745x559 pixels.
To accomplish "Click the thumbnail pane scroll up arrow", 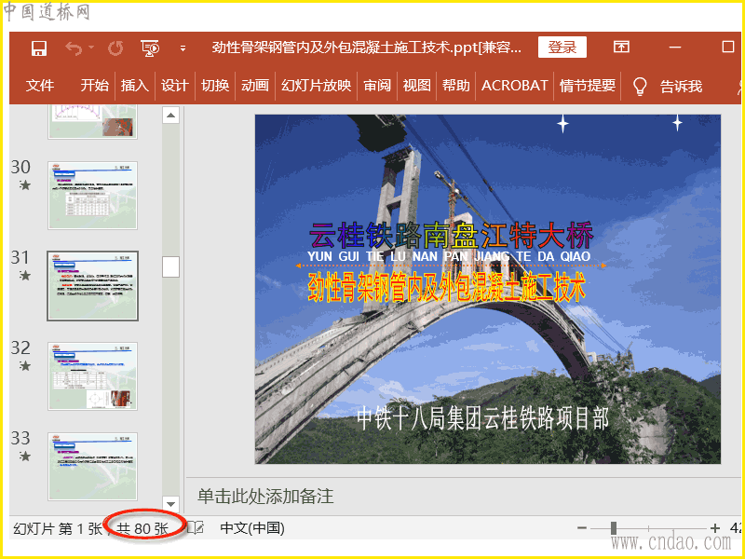I will [170, 115].
